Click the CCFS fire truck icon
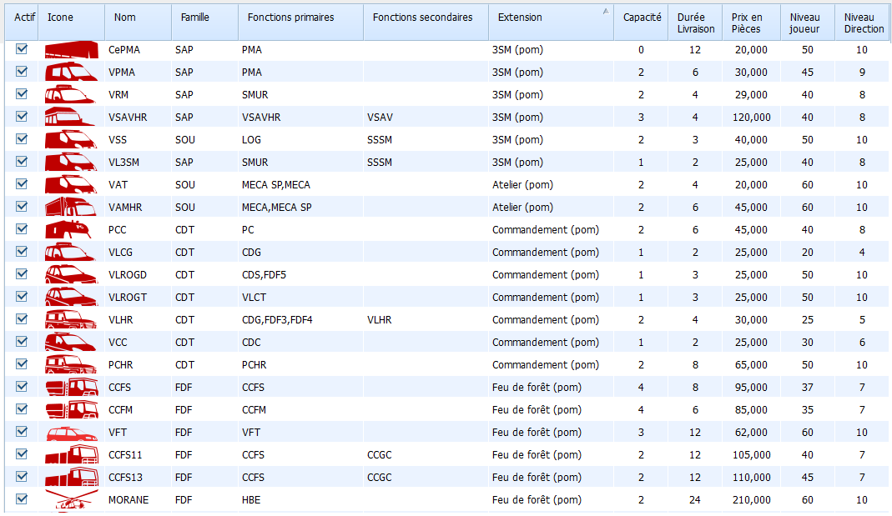This screenshot has width=892, height=516. click(71, 388)
